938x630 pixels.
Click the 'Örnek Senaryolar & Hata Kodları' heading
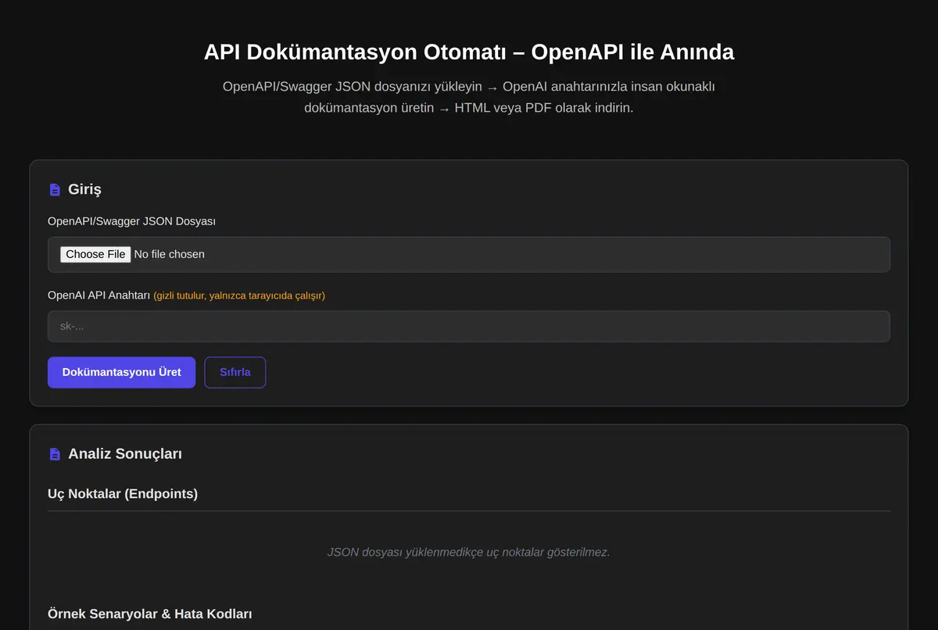150,614
